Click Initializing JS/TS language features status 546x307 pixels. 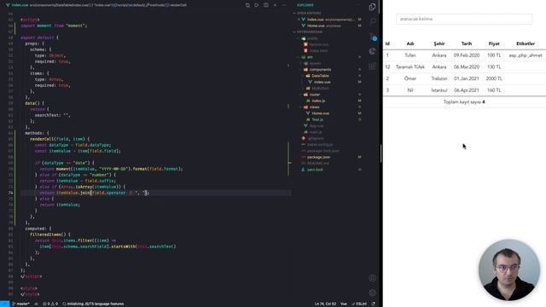pyautogui.click(x=93, y=304)
